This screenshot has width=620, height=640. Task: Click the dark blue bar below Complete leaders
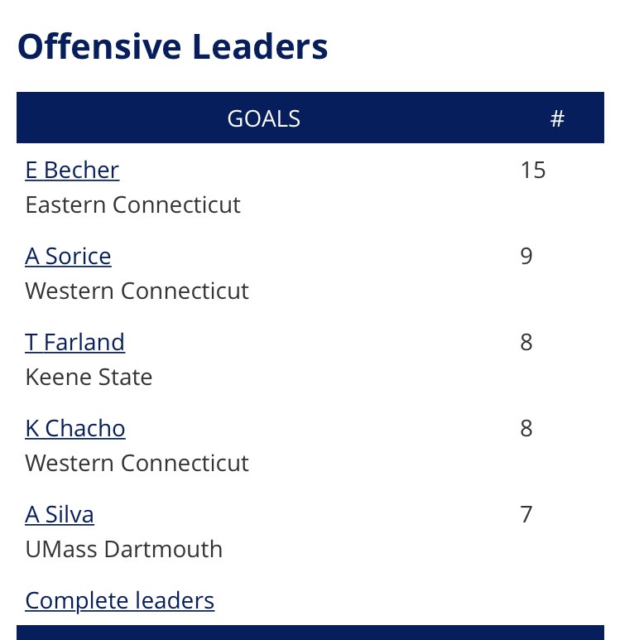point(310,633)
